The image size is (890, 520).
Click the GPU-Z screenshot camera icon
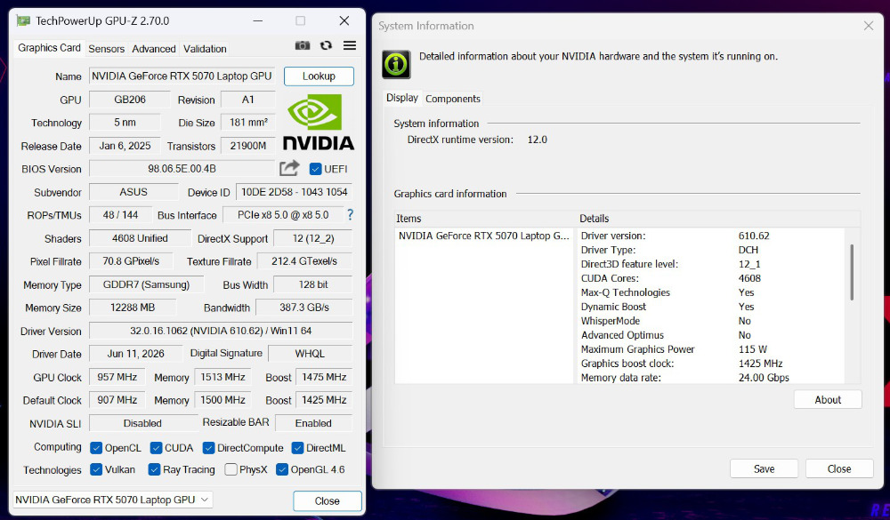(302, 45)
